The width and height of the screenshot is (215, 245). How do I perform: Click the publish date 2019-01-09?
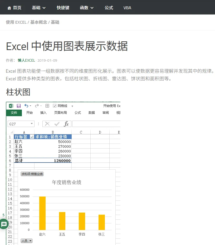click(x=47, y=61)
